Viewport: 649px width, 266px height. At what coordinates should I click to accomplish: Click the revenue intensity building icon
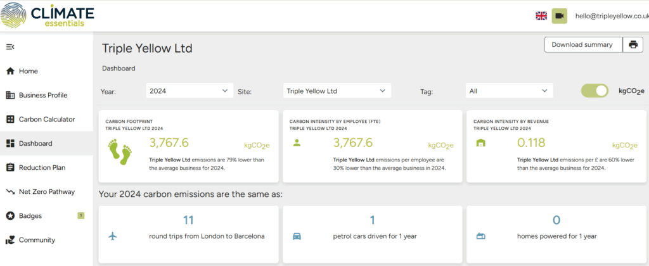point(480,143)
